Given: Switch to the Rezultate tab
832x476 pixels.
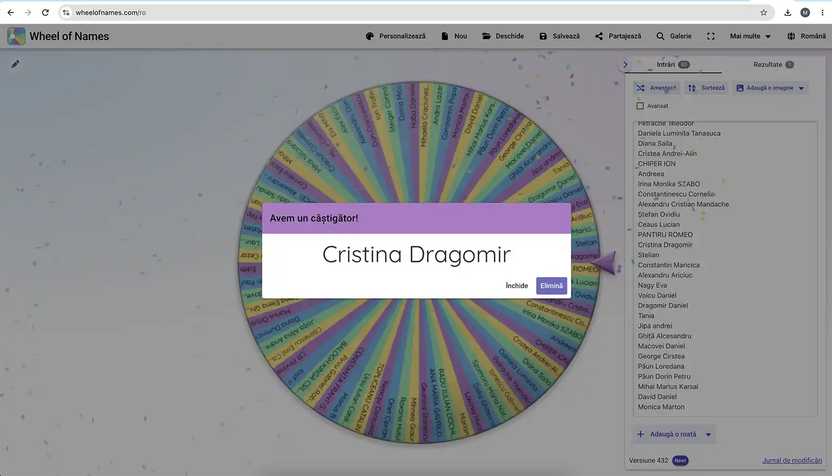Looking at the screenshot, I should [773, 64].
